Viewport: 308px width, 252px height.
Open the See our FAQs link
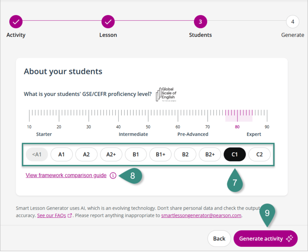pos(52,215)
